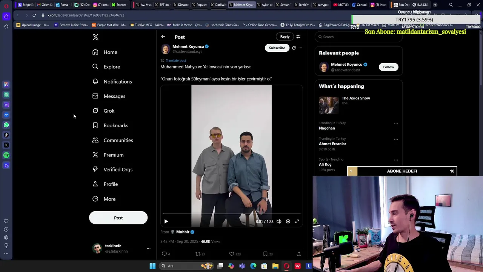Screen dimensions: 483x272
Task: Open File Explorer from taskbar
Action: pos(275,266)
